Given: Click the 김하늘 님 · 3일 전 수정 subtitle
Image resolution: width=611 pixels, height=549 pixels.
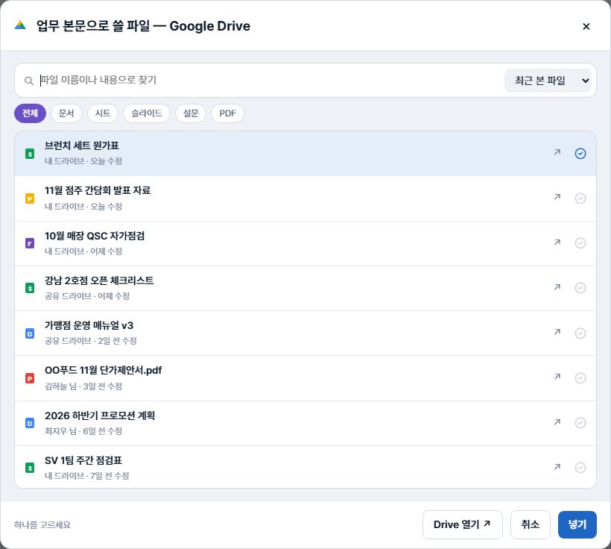Looking at the screenshot, I should tap(83, 386).
